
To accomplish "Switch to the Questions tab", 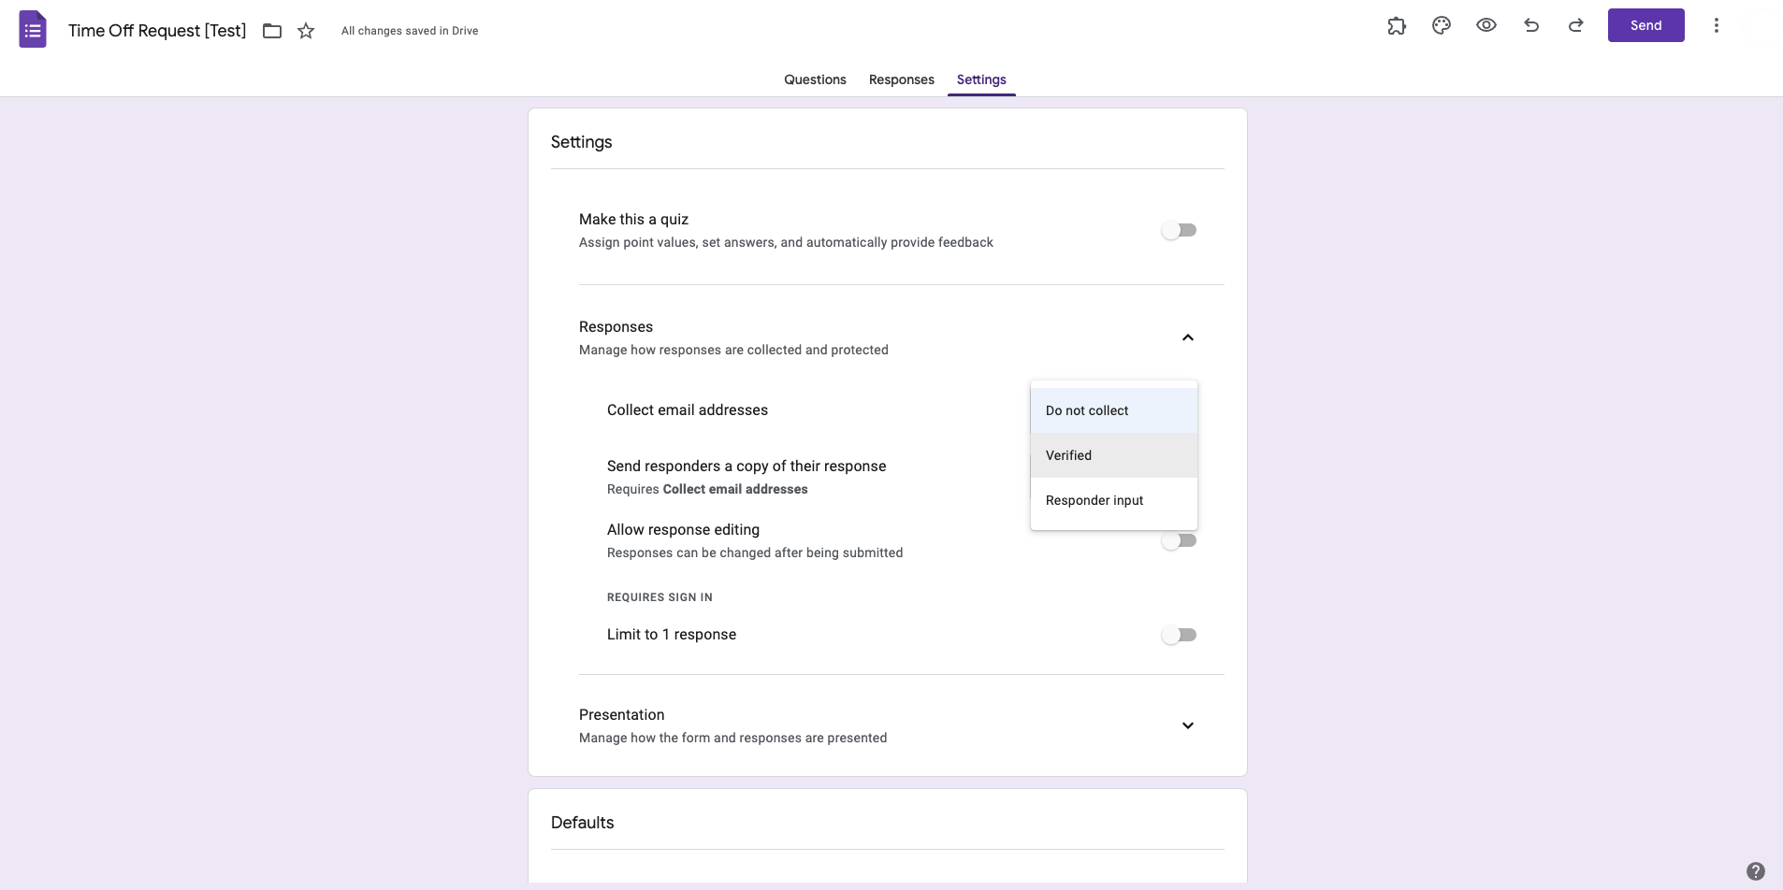I will click(x=815, y=79).
